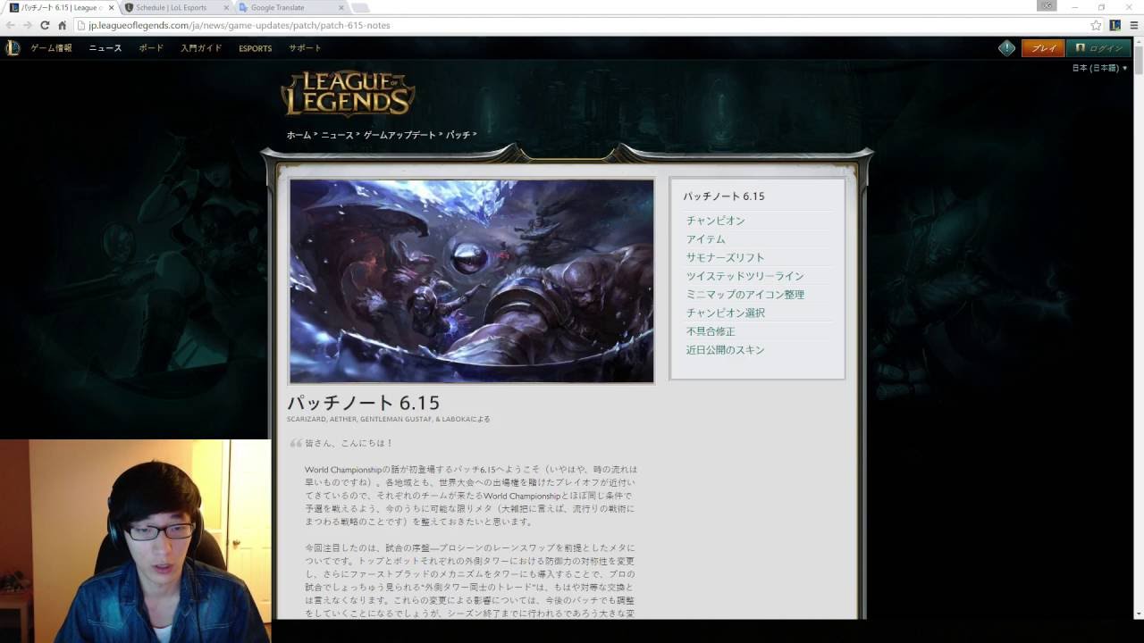The height and width of the screenshot is (643, 1144).
Task: Switch to the Schedule | LoL Esports tab
Action: click(174, 7)
